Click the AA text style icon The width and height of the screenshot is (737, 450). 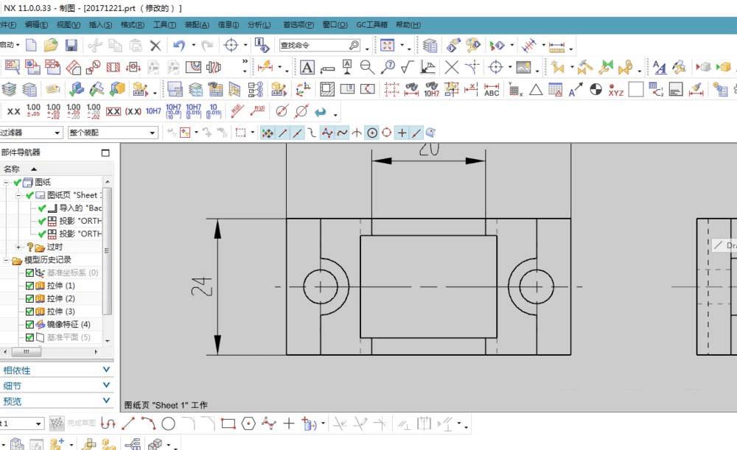(660, 68)
